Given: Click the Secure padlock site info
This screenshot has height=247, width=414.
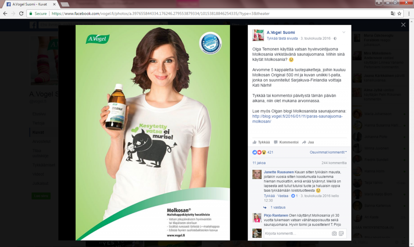Looking at the screenshot, I should pyautogui.click(x=38, y=13).
